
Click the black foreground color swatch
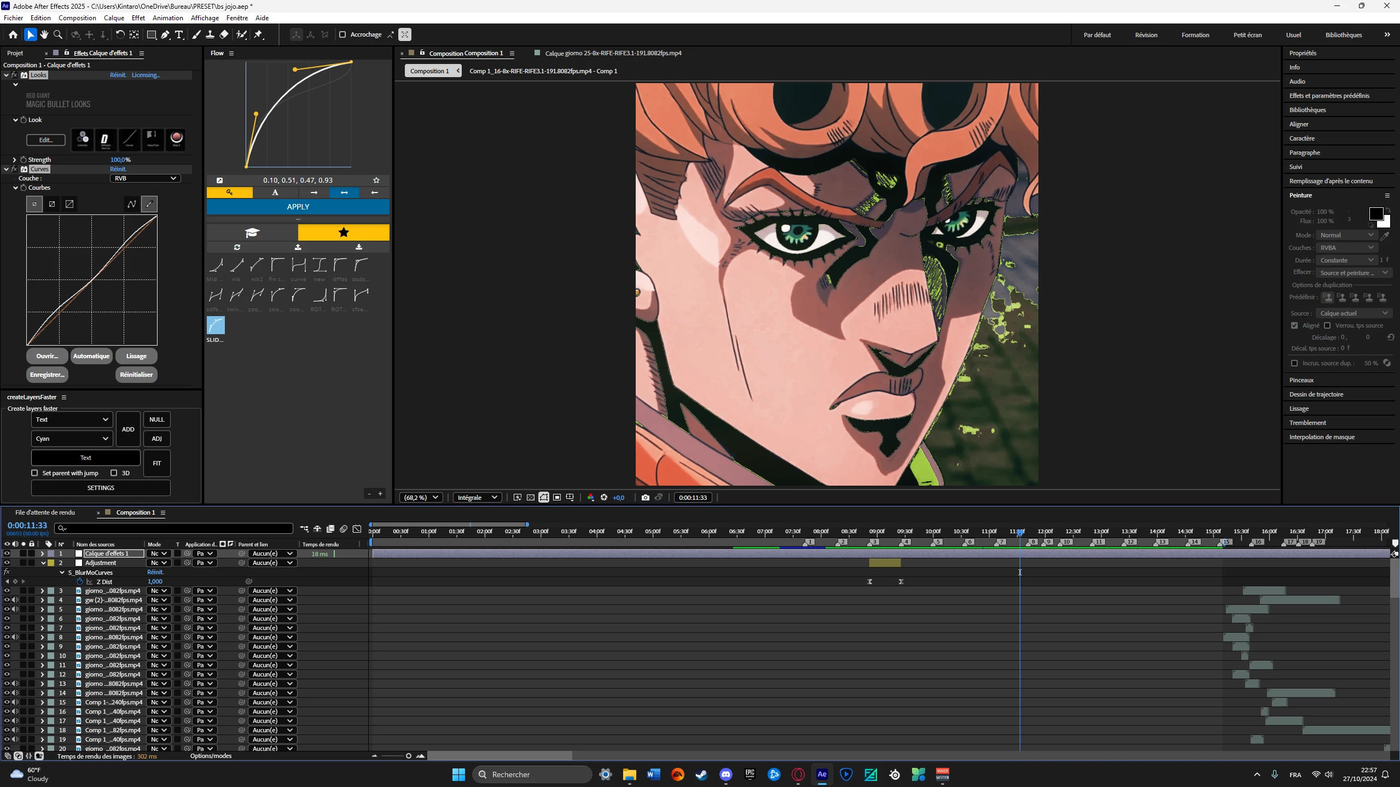click(x=1376, y=214)
